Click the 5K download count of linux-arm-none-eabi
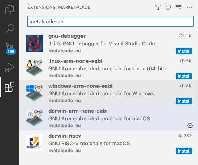This screenshot has height=165, width=198. pyautogui.click(x=186, y=61)
